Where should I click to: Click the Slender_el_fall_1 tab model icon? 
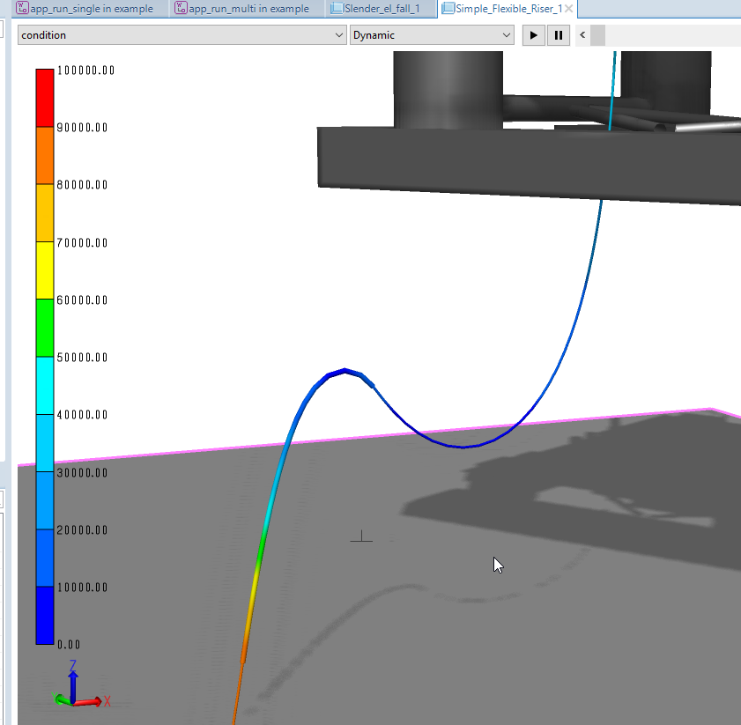tap(336, 9)
